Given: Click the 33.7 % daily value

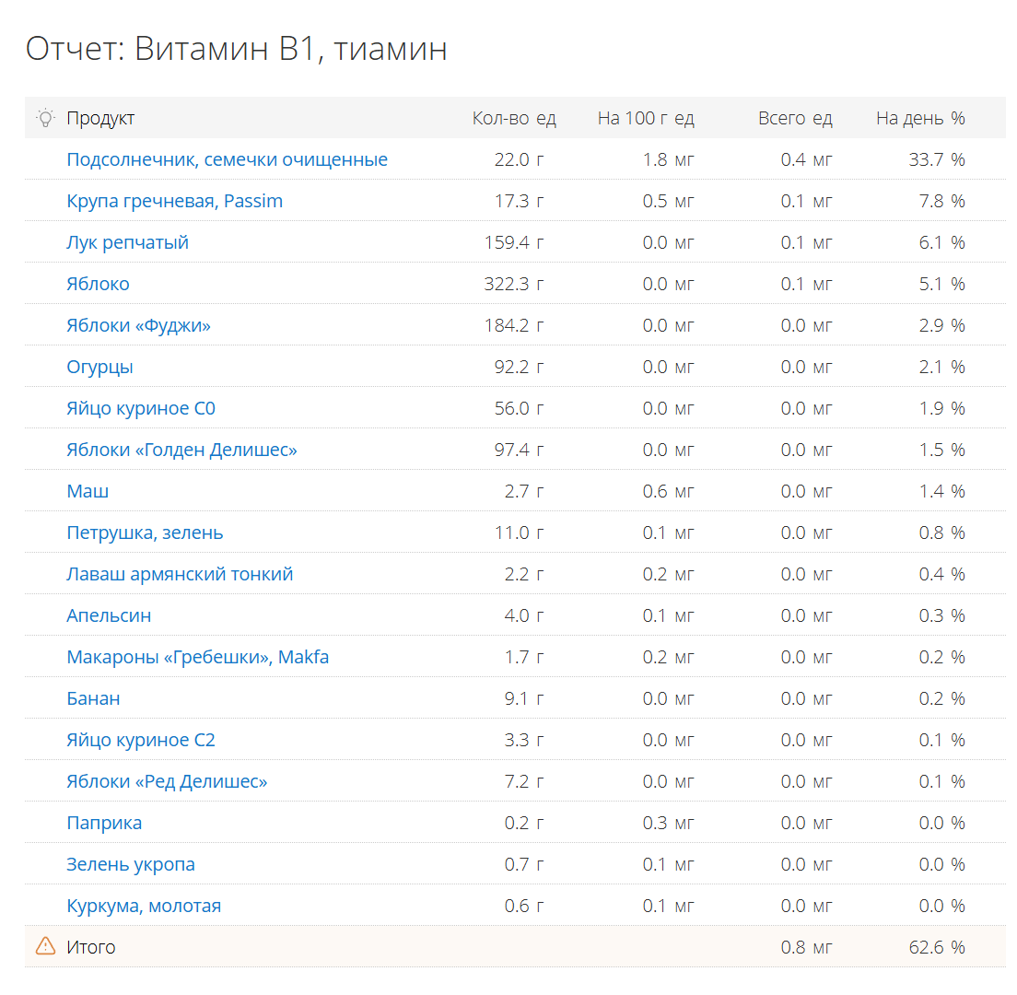Looking at the screenshot, I should pyautogui.click(x=937, y=159).
